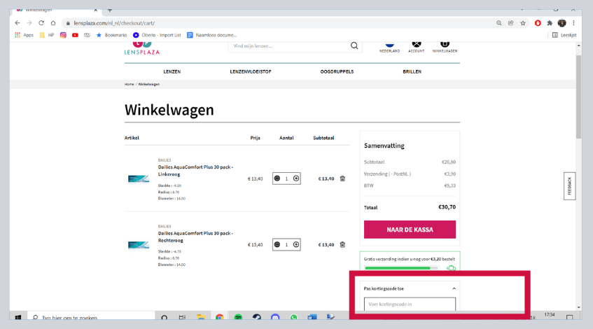This screenshot has height=329, width=593.
Task: Reload the page with the refresh icon
Action: point(41,23)
